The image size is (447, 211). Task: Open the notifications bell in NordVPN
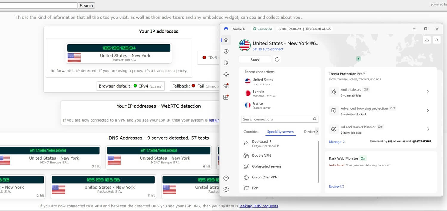(x=436, y=40)
